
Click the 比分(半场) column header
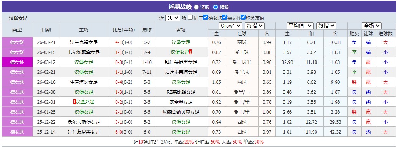click(124, 29)
